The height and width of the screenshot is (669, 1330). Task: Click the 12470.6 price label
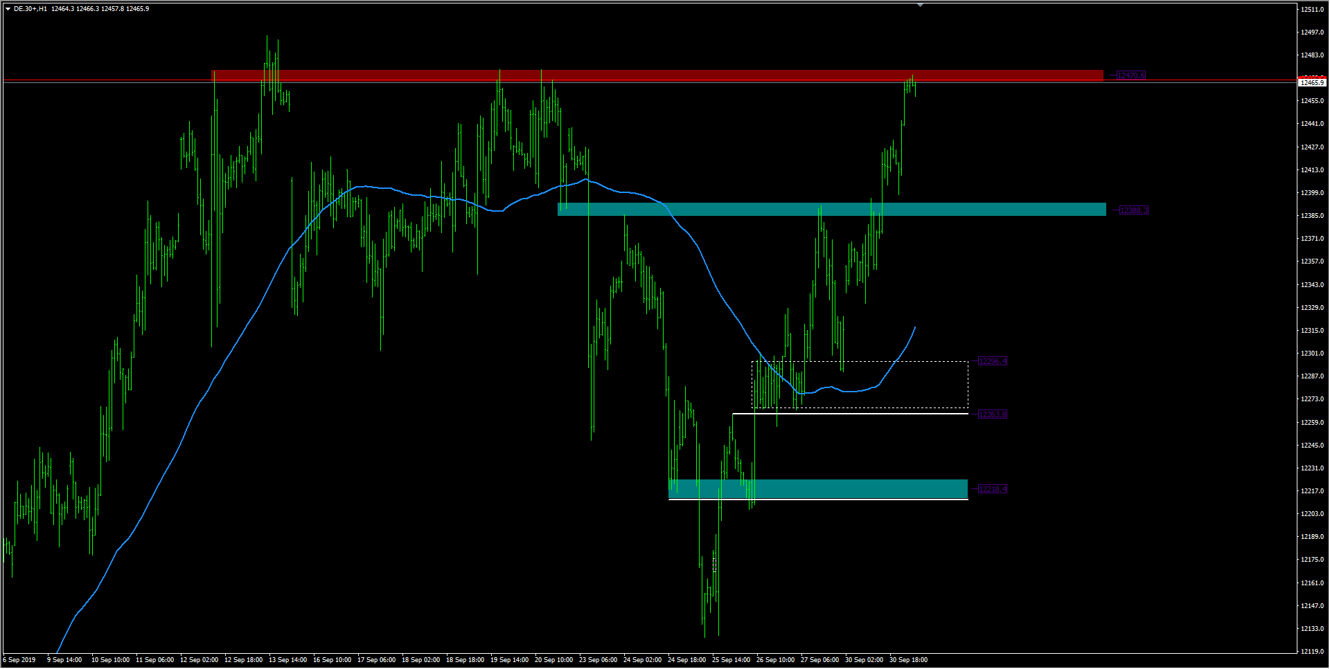pos(1130,75)
